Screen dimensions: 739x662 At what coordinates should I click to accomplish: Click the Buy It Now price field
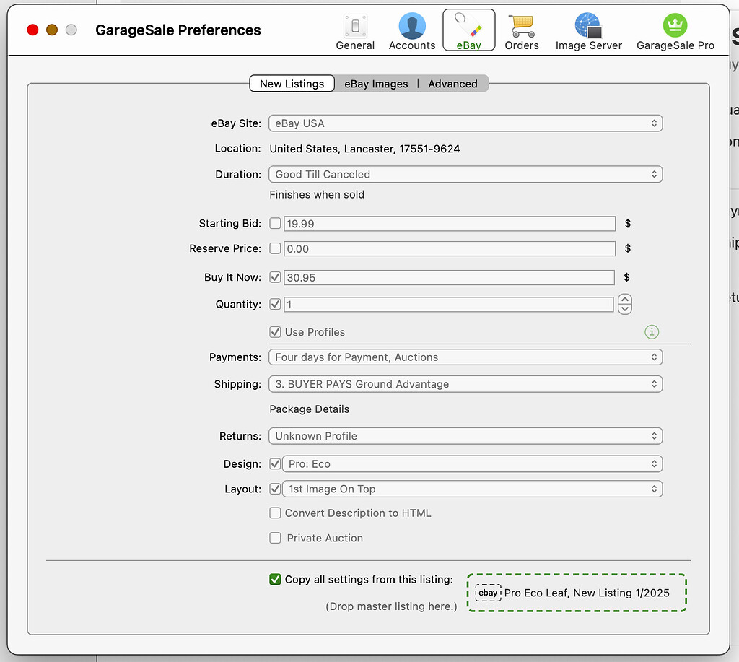point(448,277)
